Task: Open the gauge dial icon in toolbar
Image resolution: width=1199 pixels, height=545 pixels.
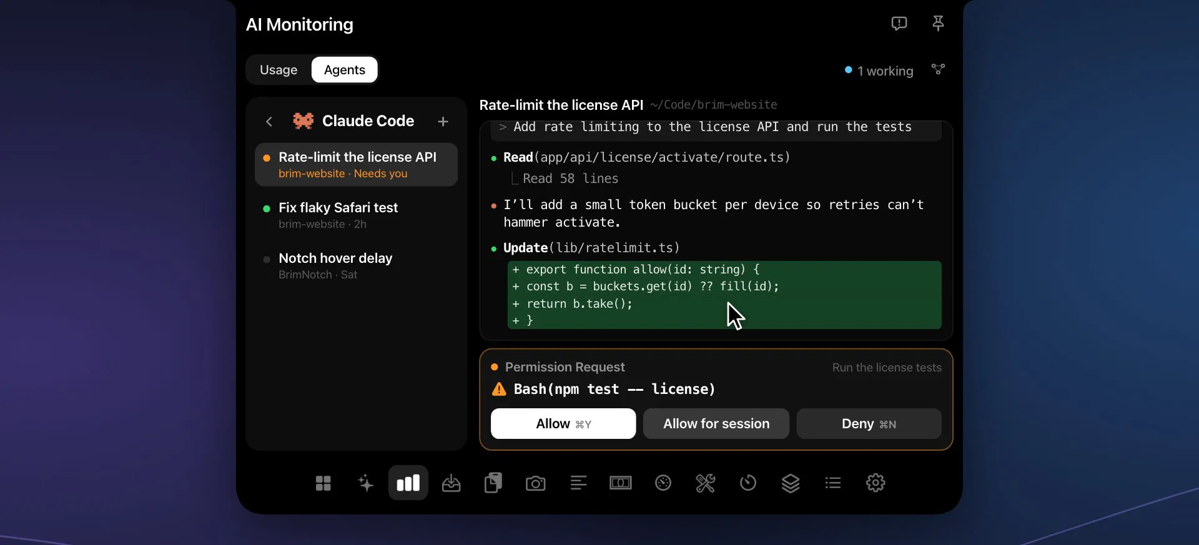Action: point(663,483)
